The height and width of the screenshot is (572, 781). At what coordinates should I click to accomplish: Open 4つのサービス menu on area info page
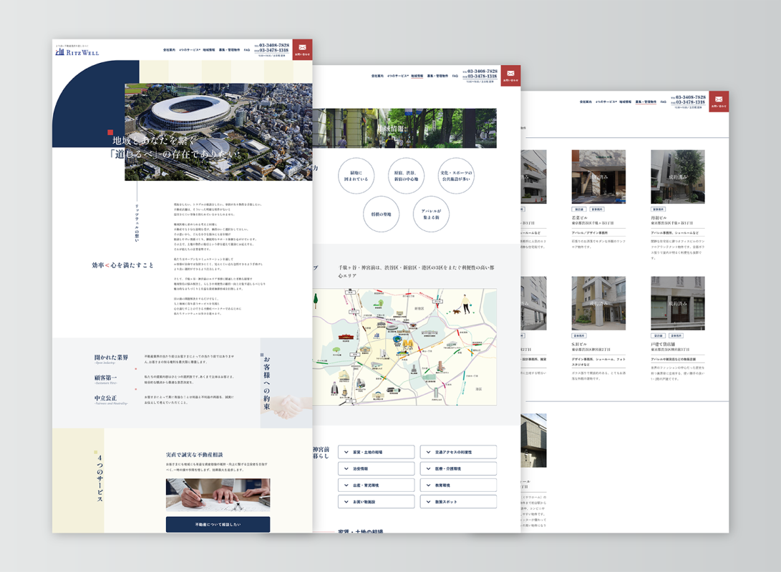point(398,76)
